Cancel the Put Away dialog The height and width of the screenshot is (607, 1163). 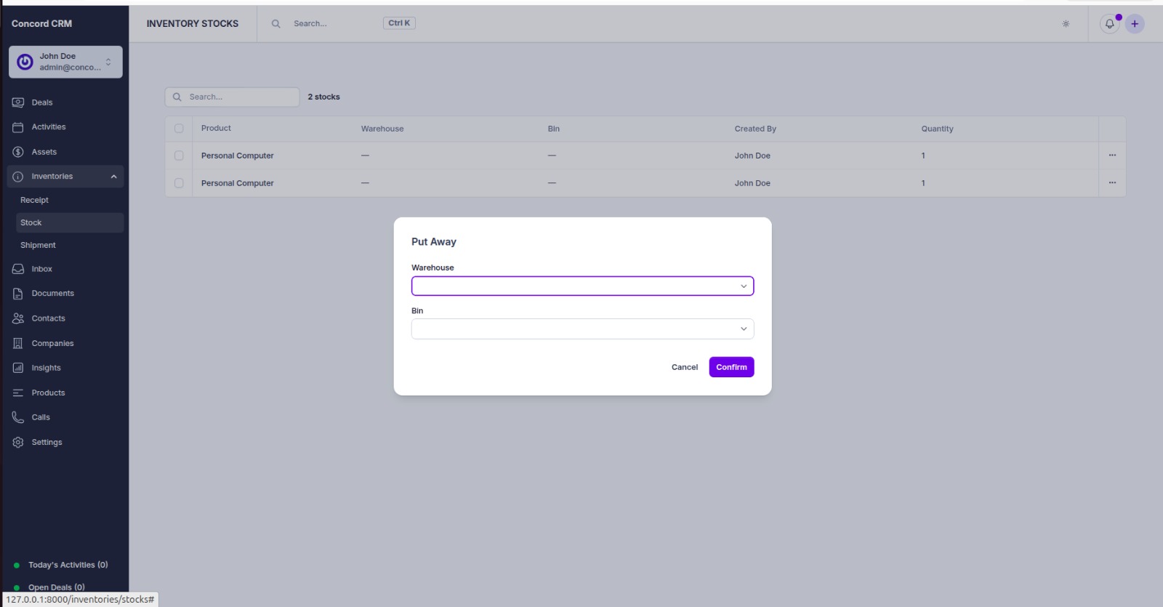coord(684,367)
